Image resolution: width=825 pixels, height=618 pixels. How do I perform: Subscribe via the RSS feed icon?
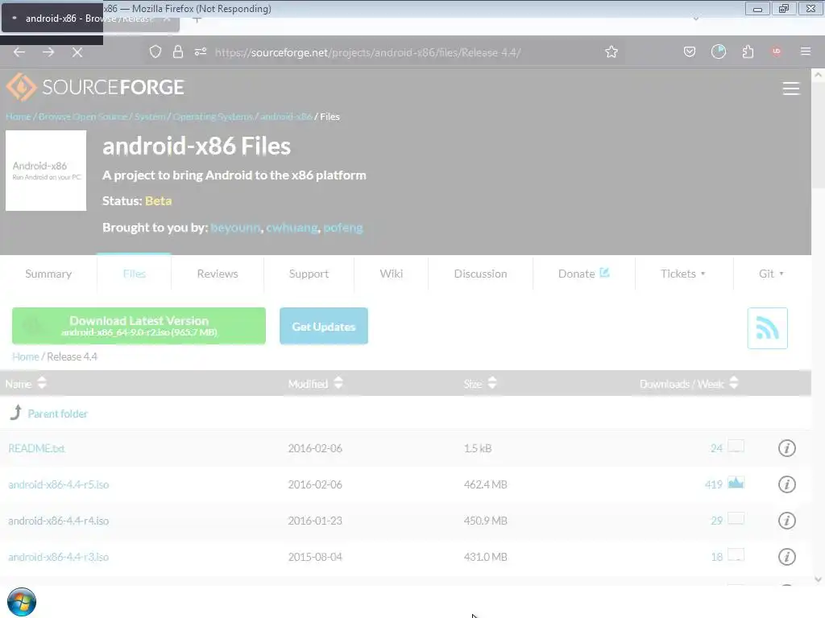click(767, 328)
